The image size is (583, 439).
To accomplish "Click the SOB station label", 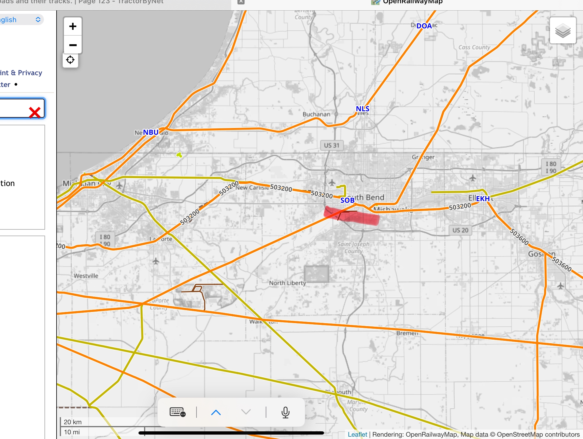I will click(347, 200).
